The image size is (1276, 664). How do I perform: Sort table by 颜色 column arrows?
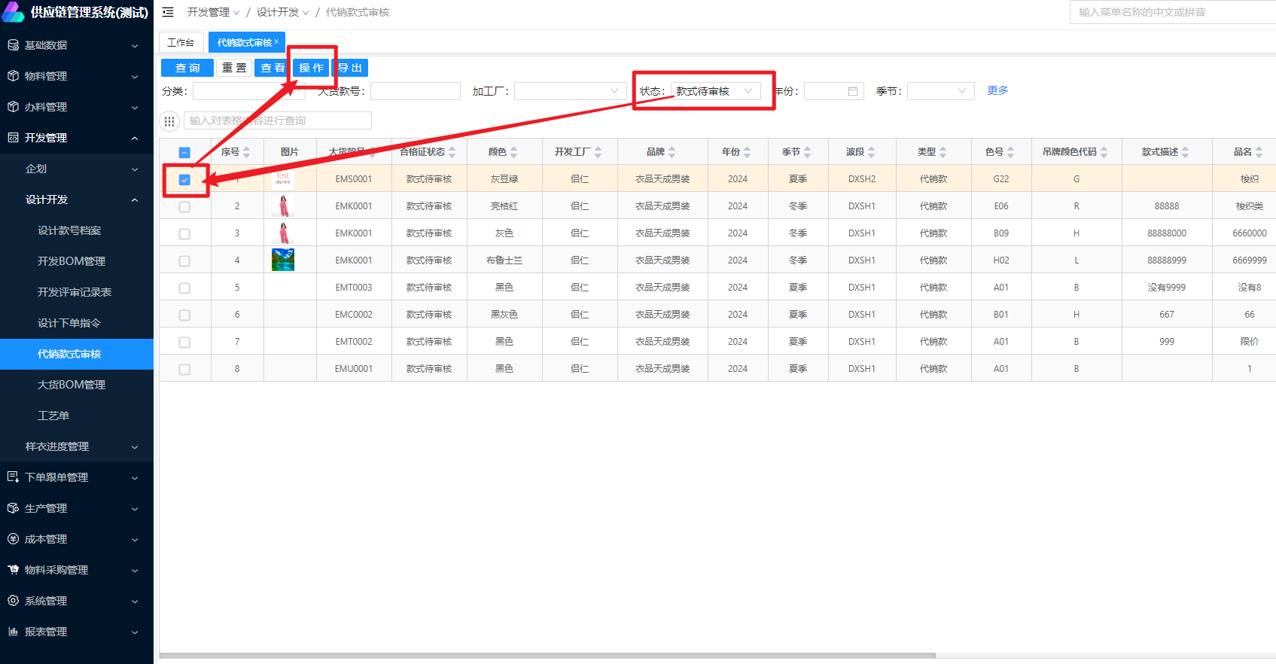point(513,152)
